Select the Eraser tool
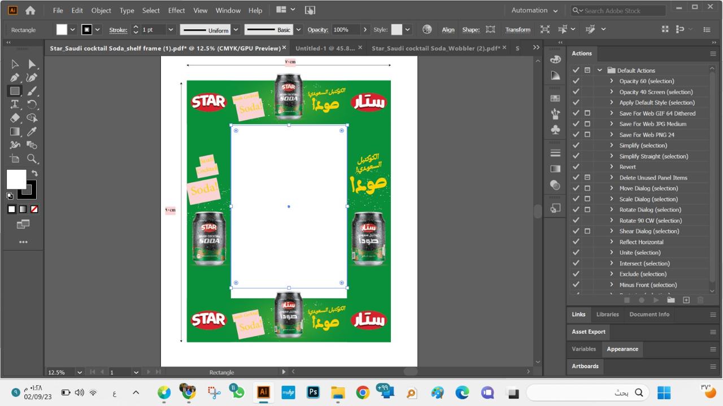 coord(15,118)
